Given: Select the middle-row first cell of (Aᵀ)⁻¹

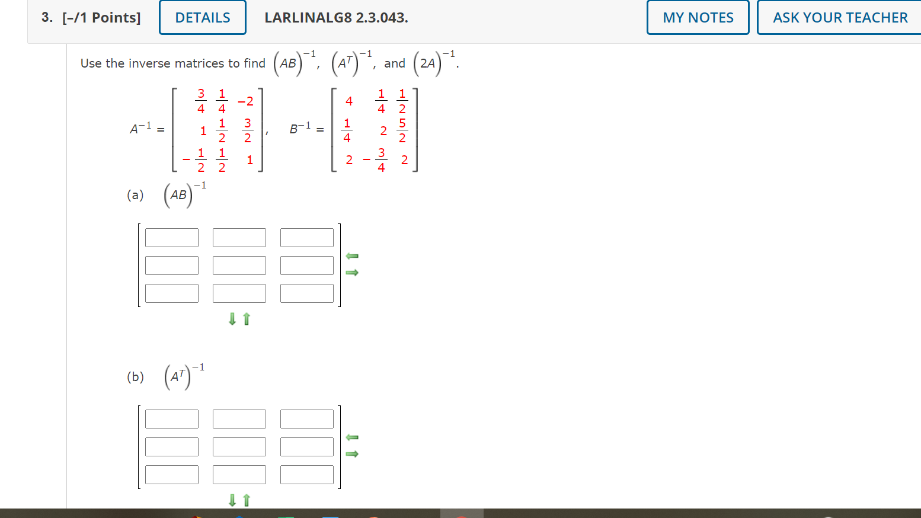Looking at the screenshot, I should pyautogui.click(x=171, y=446).
